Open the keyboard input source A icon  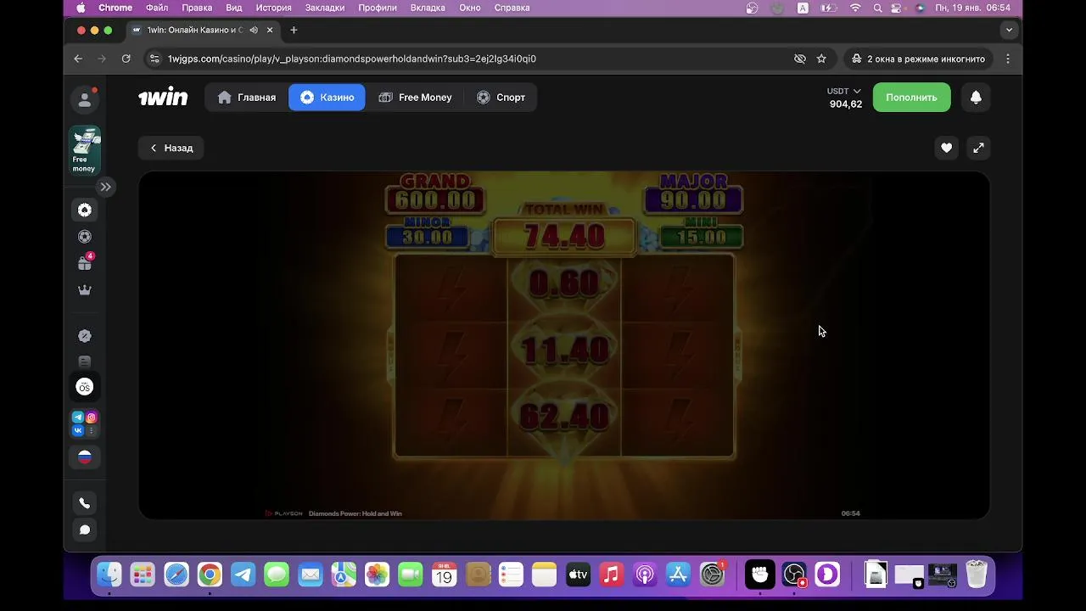(803, 8)
